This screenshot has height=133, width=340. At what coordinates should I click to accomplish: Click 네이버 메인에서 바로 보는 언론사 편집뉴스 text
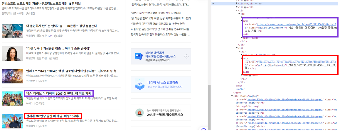click(161, 54)
